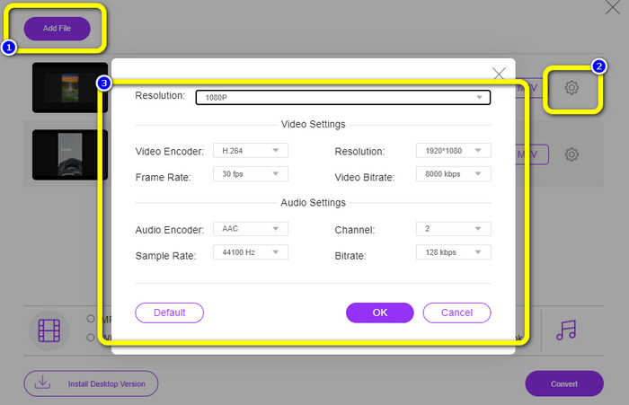Expand the top Resolution 1080P dropdown
The image size is (629, 405).
point(343,98)
